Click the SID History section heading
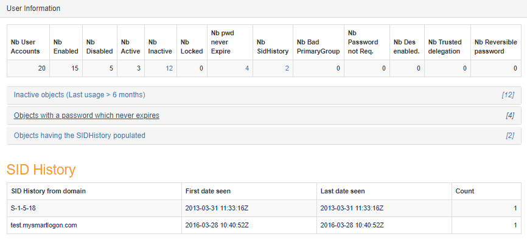The image size is (527, 242). click(41, 170)
